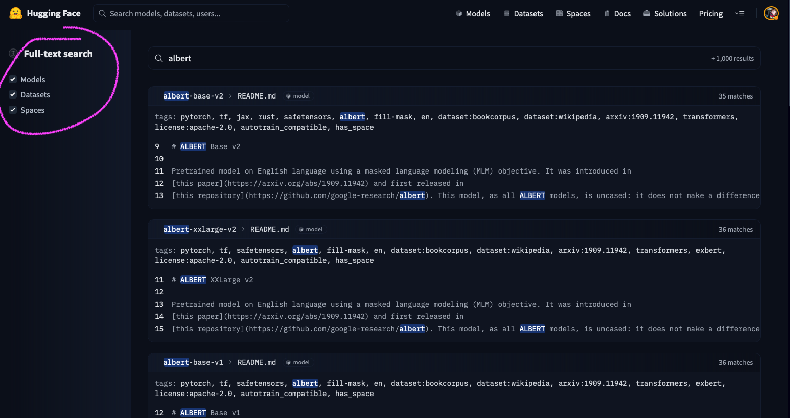The height and width of the screenshot is (418, 790).
Task: Toggle the Spaces filter checkbox
Action: click(x=13, y=110)
